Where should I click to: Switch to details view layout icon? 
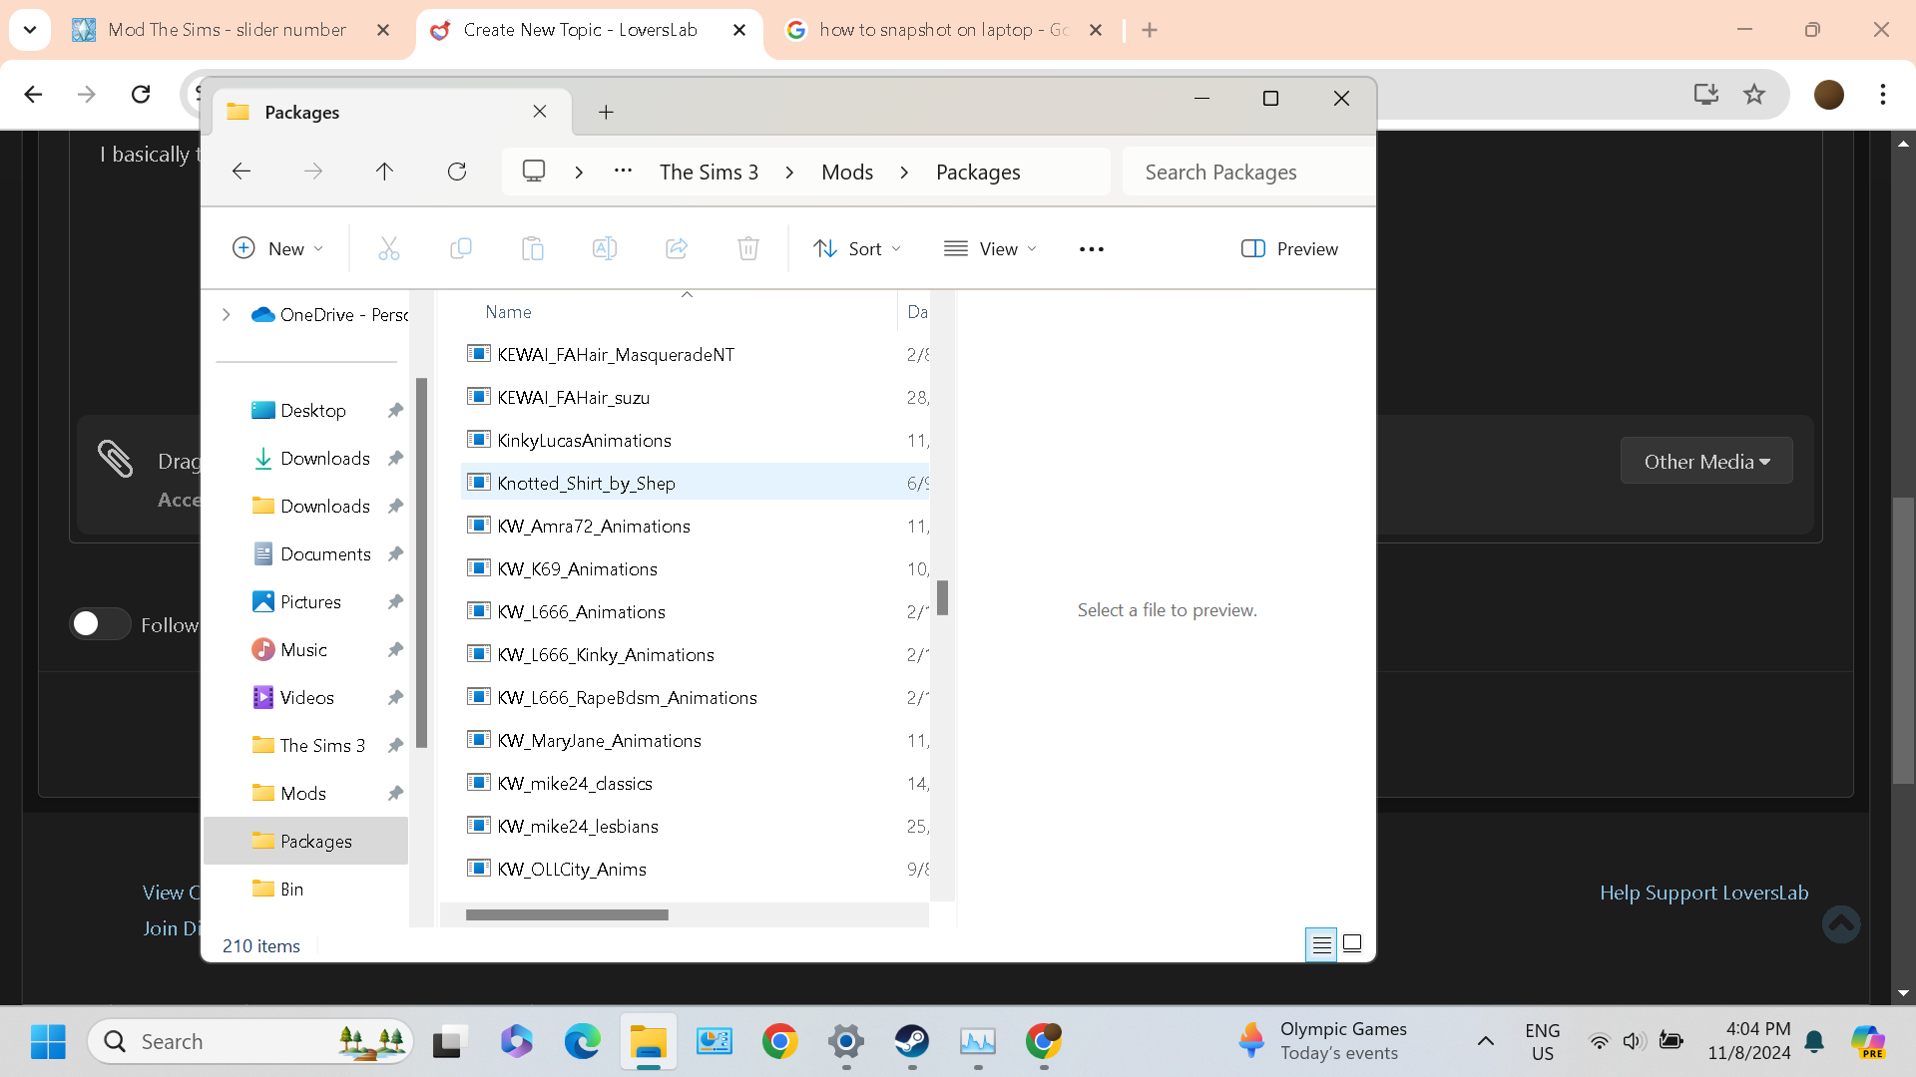pos(1321,943)
